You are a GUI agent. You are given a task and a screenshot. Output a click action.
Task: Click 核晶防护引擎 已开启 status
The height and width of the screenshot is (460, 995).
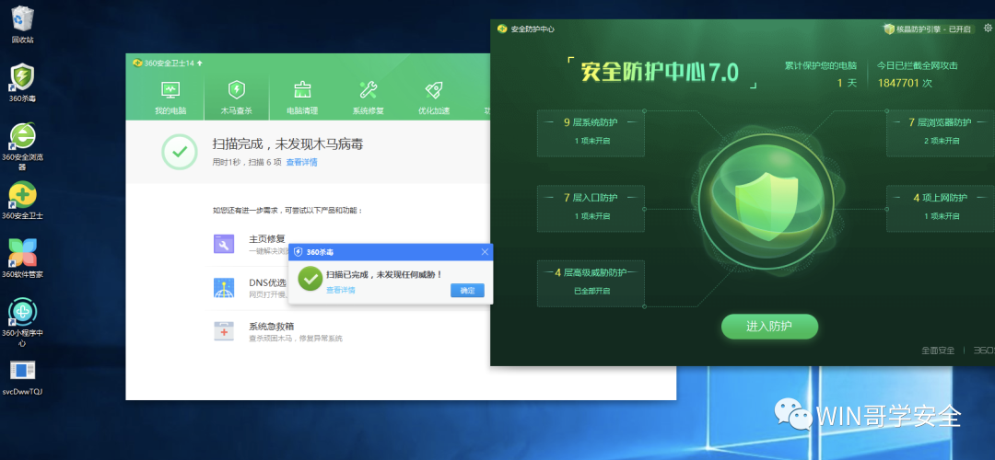point(928,29)
